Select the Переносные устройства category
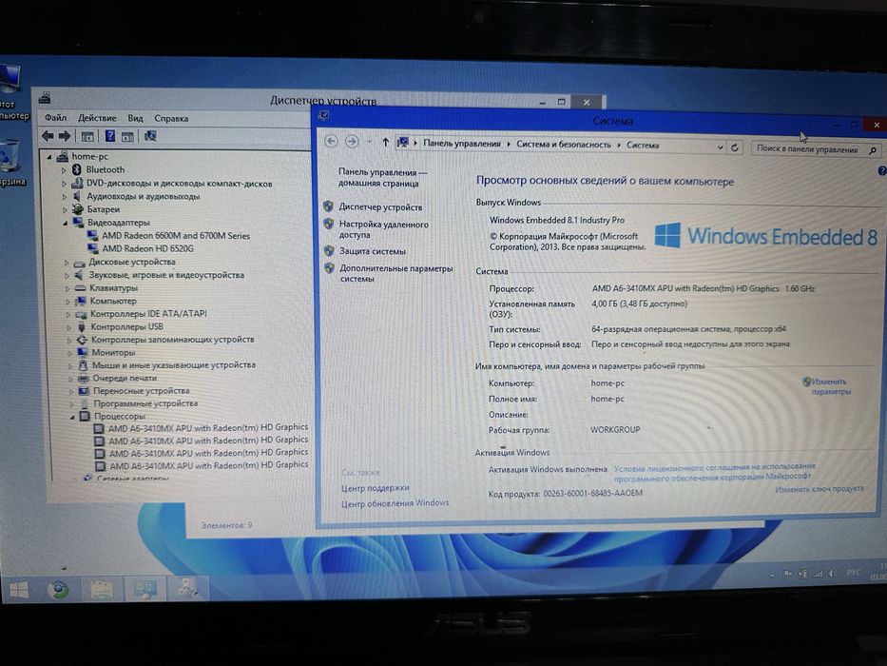Image resolution: width=887 pixels, height=666 pixels. pos(142,391)
